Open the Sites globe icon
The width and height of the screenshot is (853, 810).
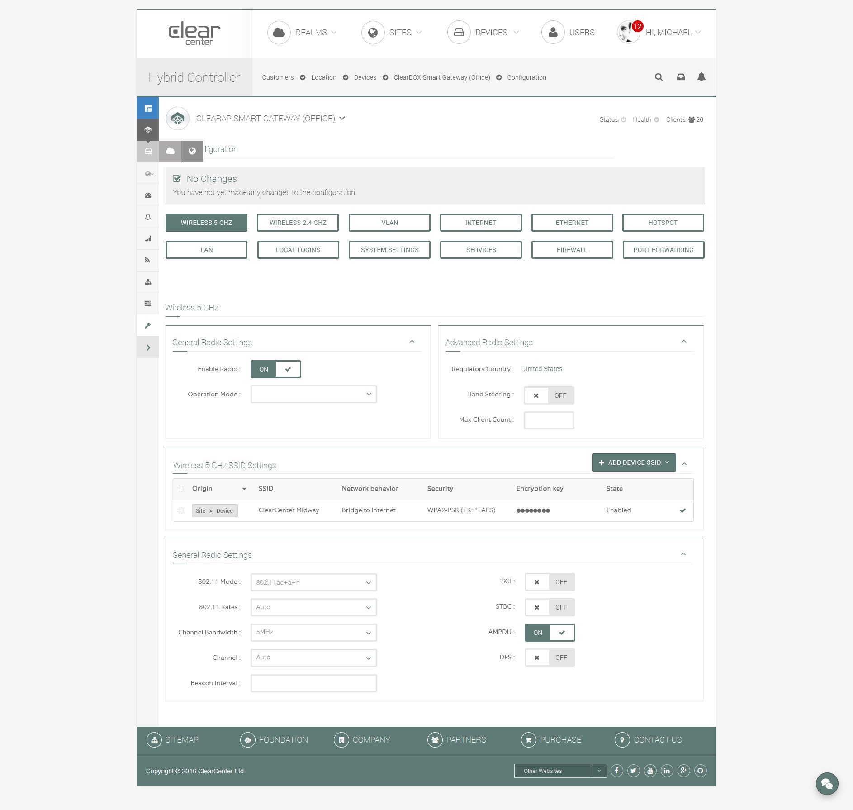tap(373, 33)
